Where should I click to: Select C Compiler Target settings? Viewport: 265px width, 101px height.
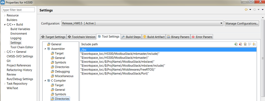57,85
